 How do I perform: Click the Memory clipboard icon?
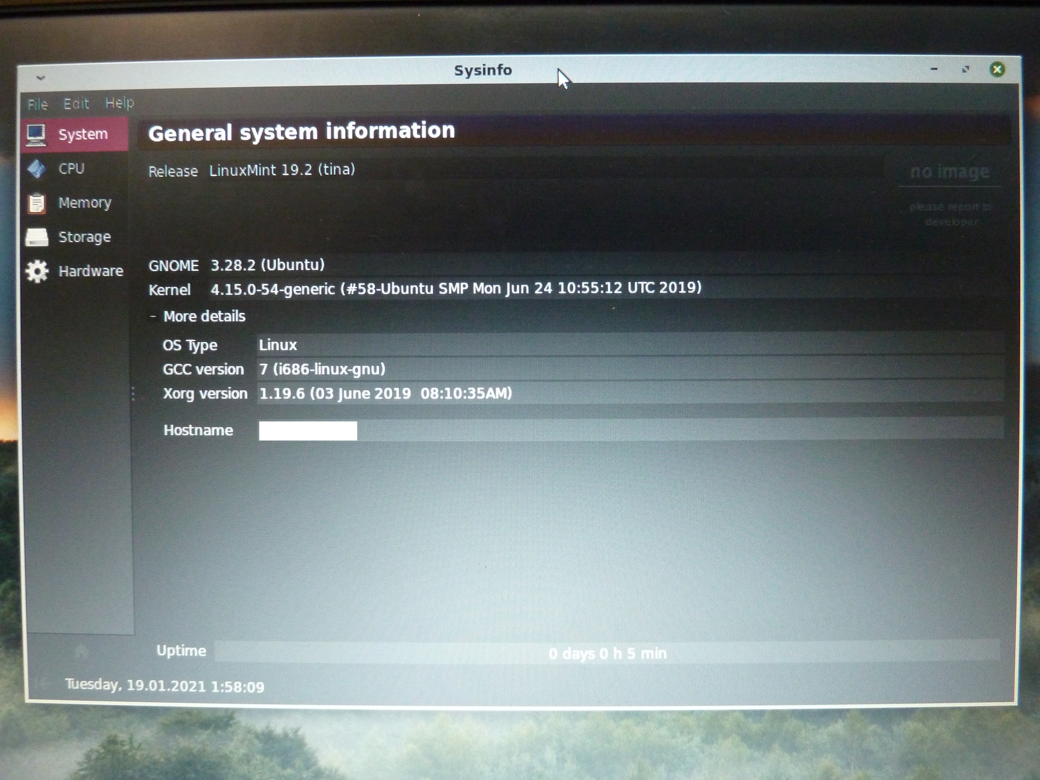tap(37, 203)
